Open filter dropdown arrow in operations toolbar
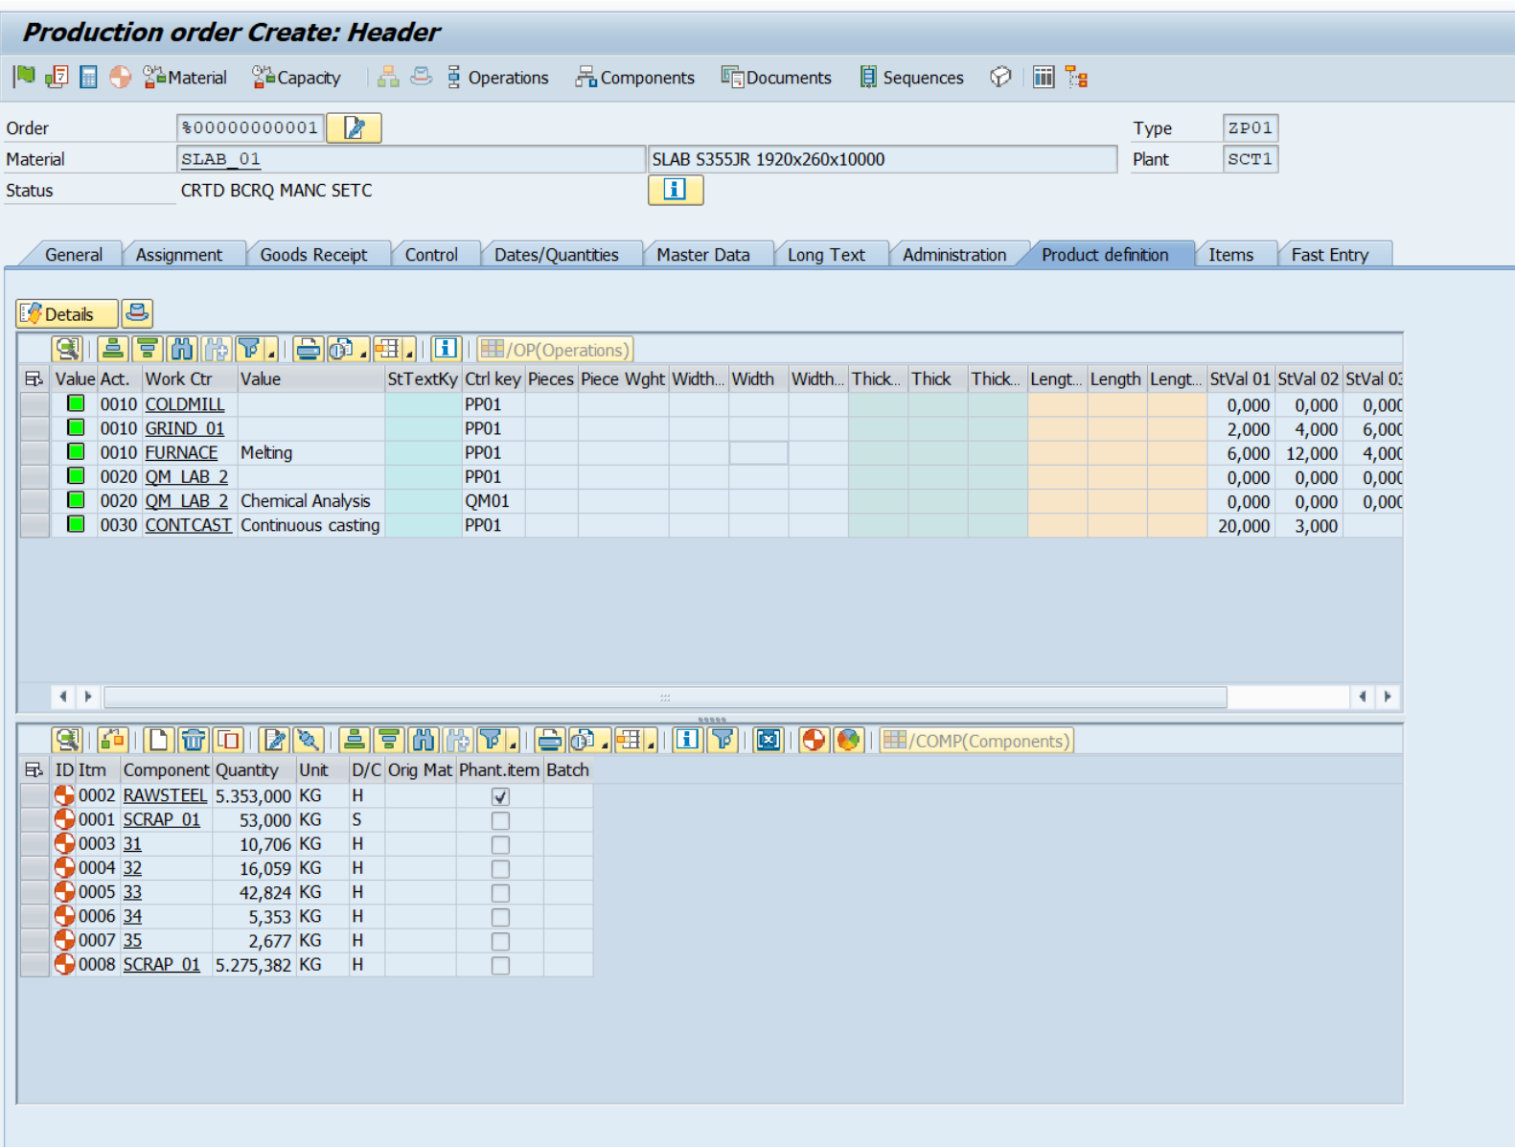Image resolution: width=1515 pixels, height=1147 pixels. coord(272,355)
